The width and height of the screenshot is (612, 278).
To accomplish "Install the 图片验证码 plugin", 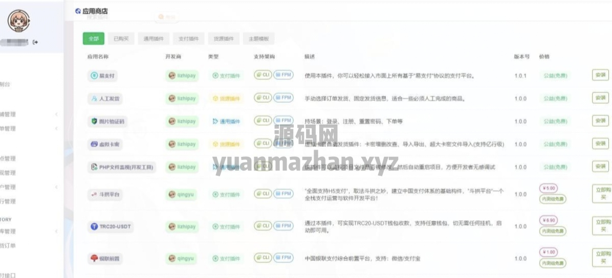I will 600,121.
